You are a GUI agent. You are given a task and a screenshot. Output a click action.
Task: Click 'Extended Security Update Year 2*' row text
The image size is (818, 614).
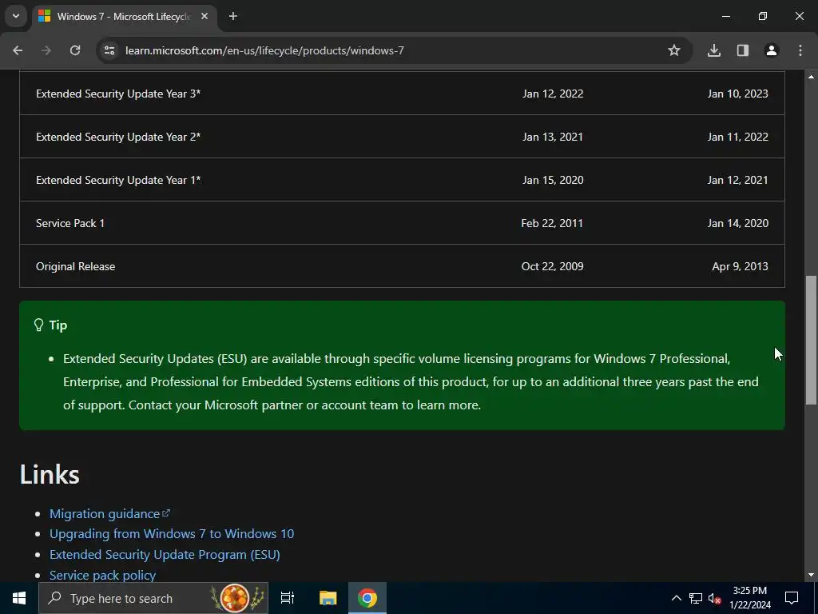point(118,137)
